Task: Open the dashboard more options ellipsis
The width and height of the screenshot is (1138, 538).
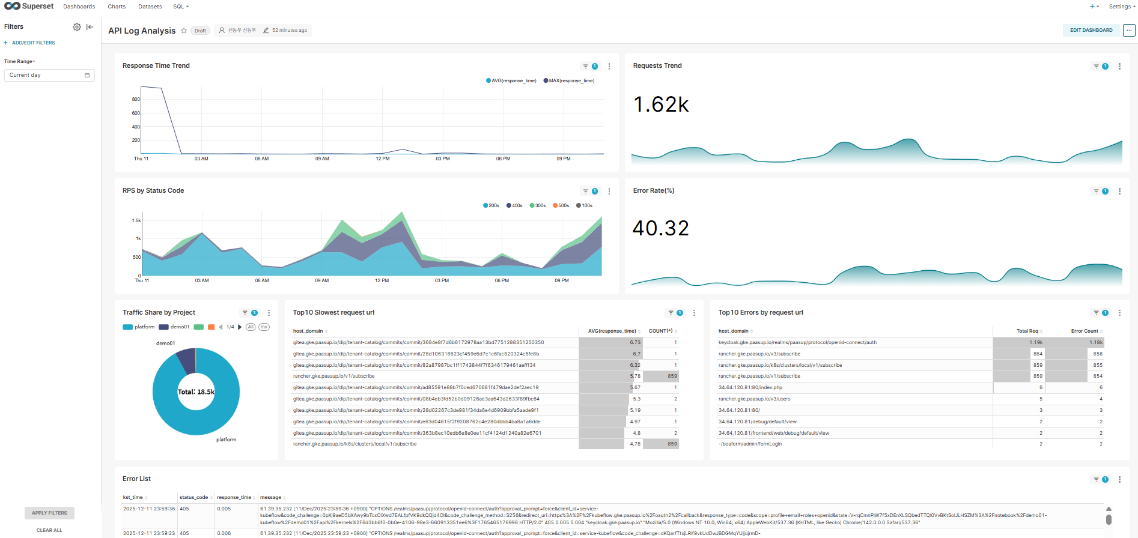Action: click(x=1129, y=30)
